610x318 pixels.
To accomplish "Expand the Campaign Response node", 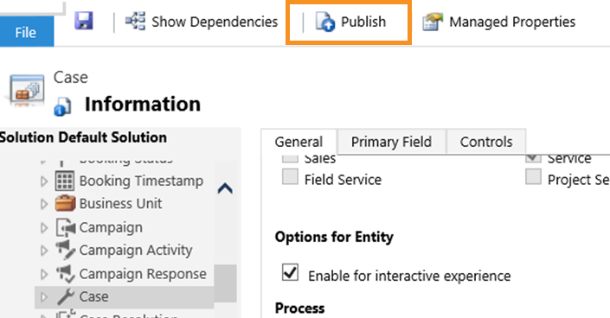I will [44, 275].
